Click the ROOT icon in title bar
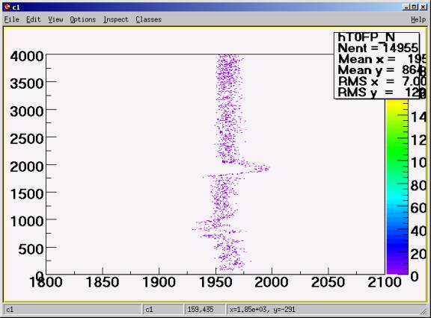This screenshot has width=431, height=318. (7, 7)
